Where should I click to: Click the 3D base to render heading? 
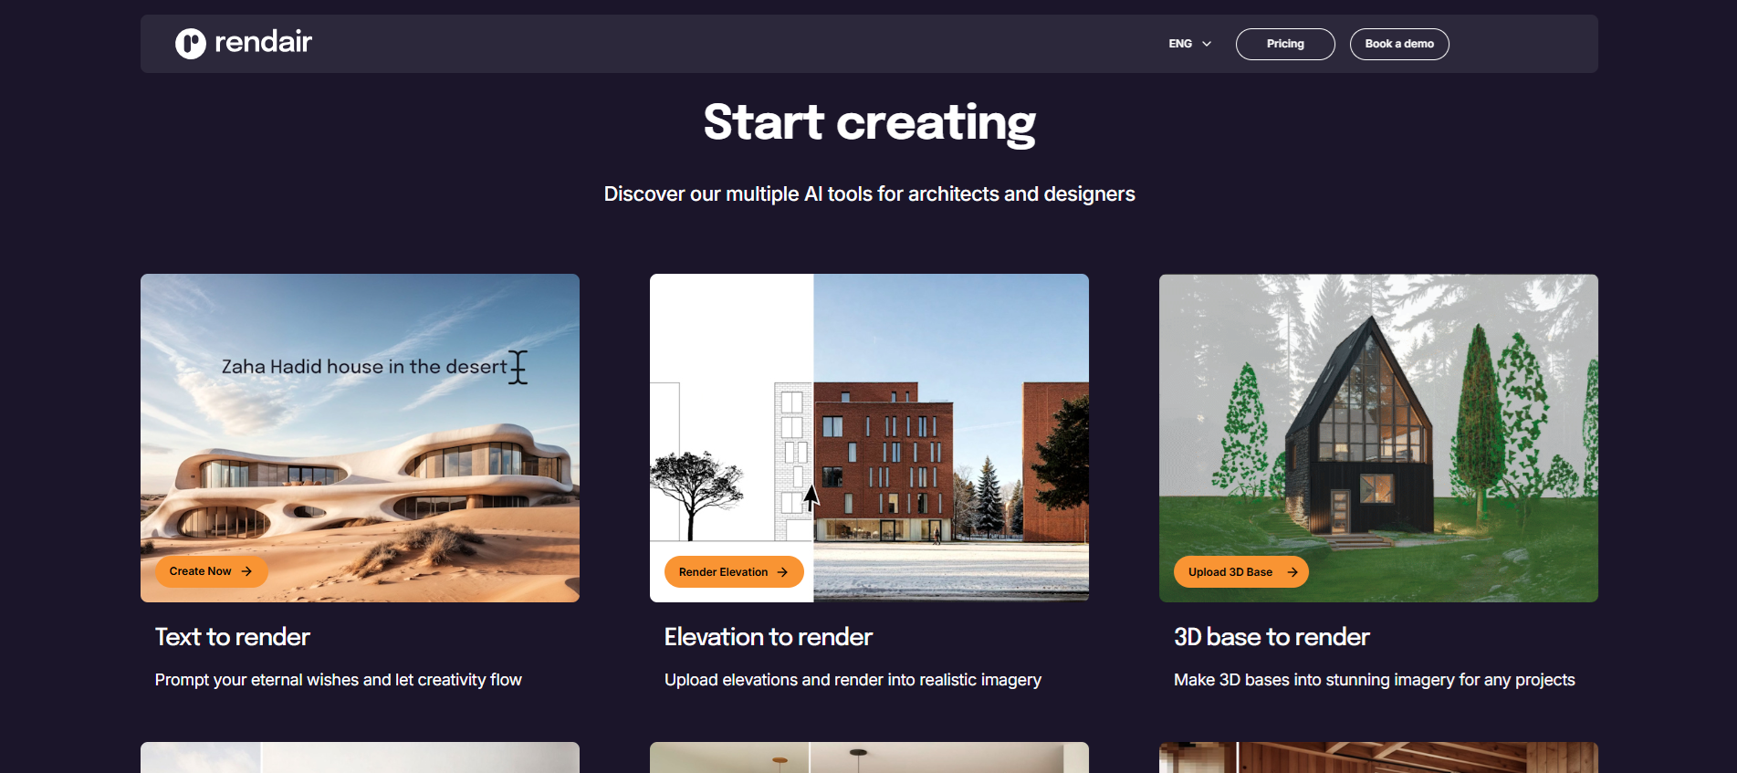point(1271,637)
